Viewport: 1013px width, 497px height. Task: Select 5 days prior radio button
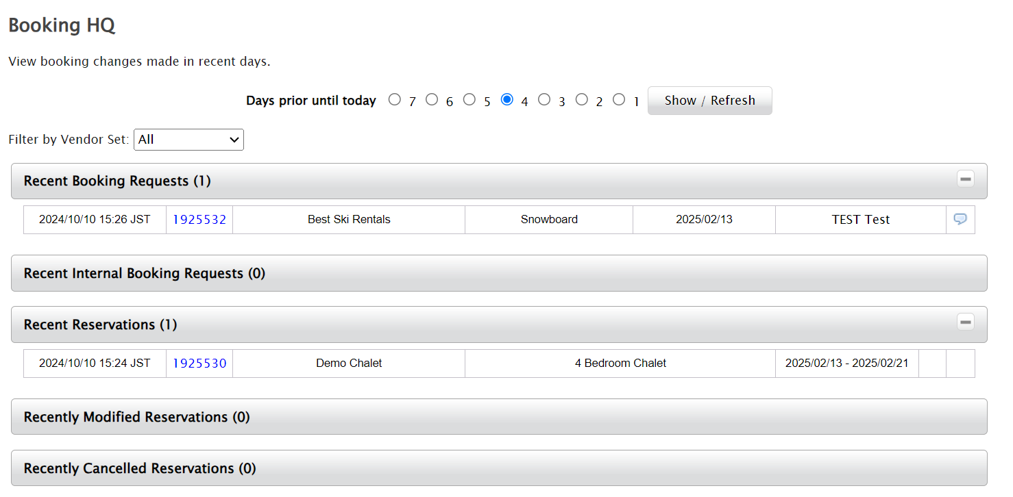click(469, 100)
